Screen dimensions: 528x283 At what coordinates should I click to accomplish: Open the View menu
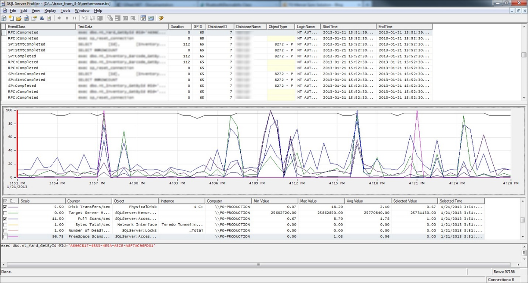click(x=36, y=10)
